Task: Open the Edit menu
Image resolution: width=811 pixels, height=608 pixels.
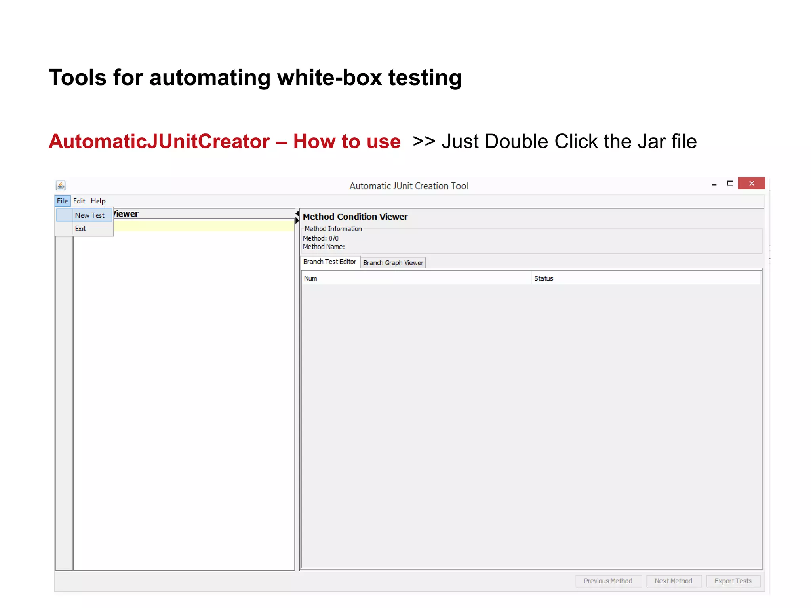Action: tap(79, 201)
